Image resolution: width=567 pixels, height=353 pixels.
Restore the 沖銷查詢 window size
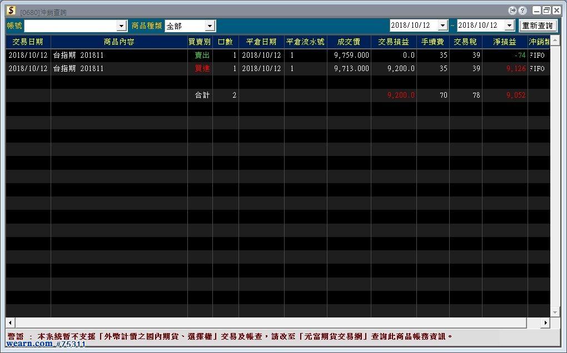coord(546,11)
